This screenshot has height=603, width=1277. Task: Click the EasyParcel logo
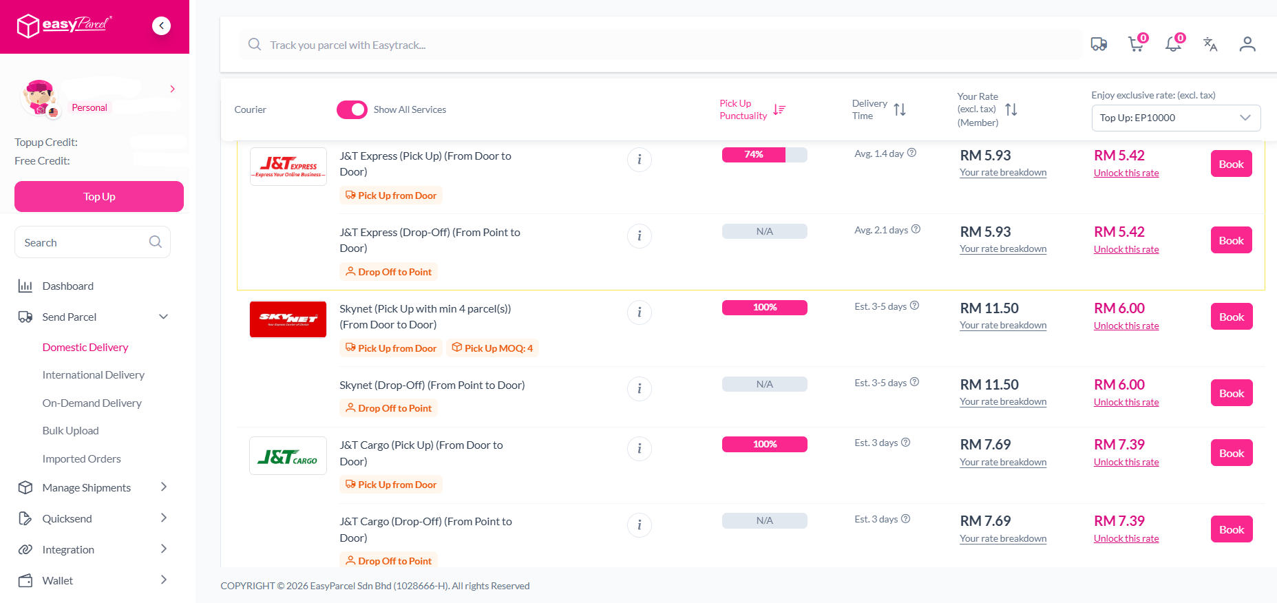(x=64, y=25)
